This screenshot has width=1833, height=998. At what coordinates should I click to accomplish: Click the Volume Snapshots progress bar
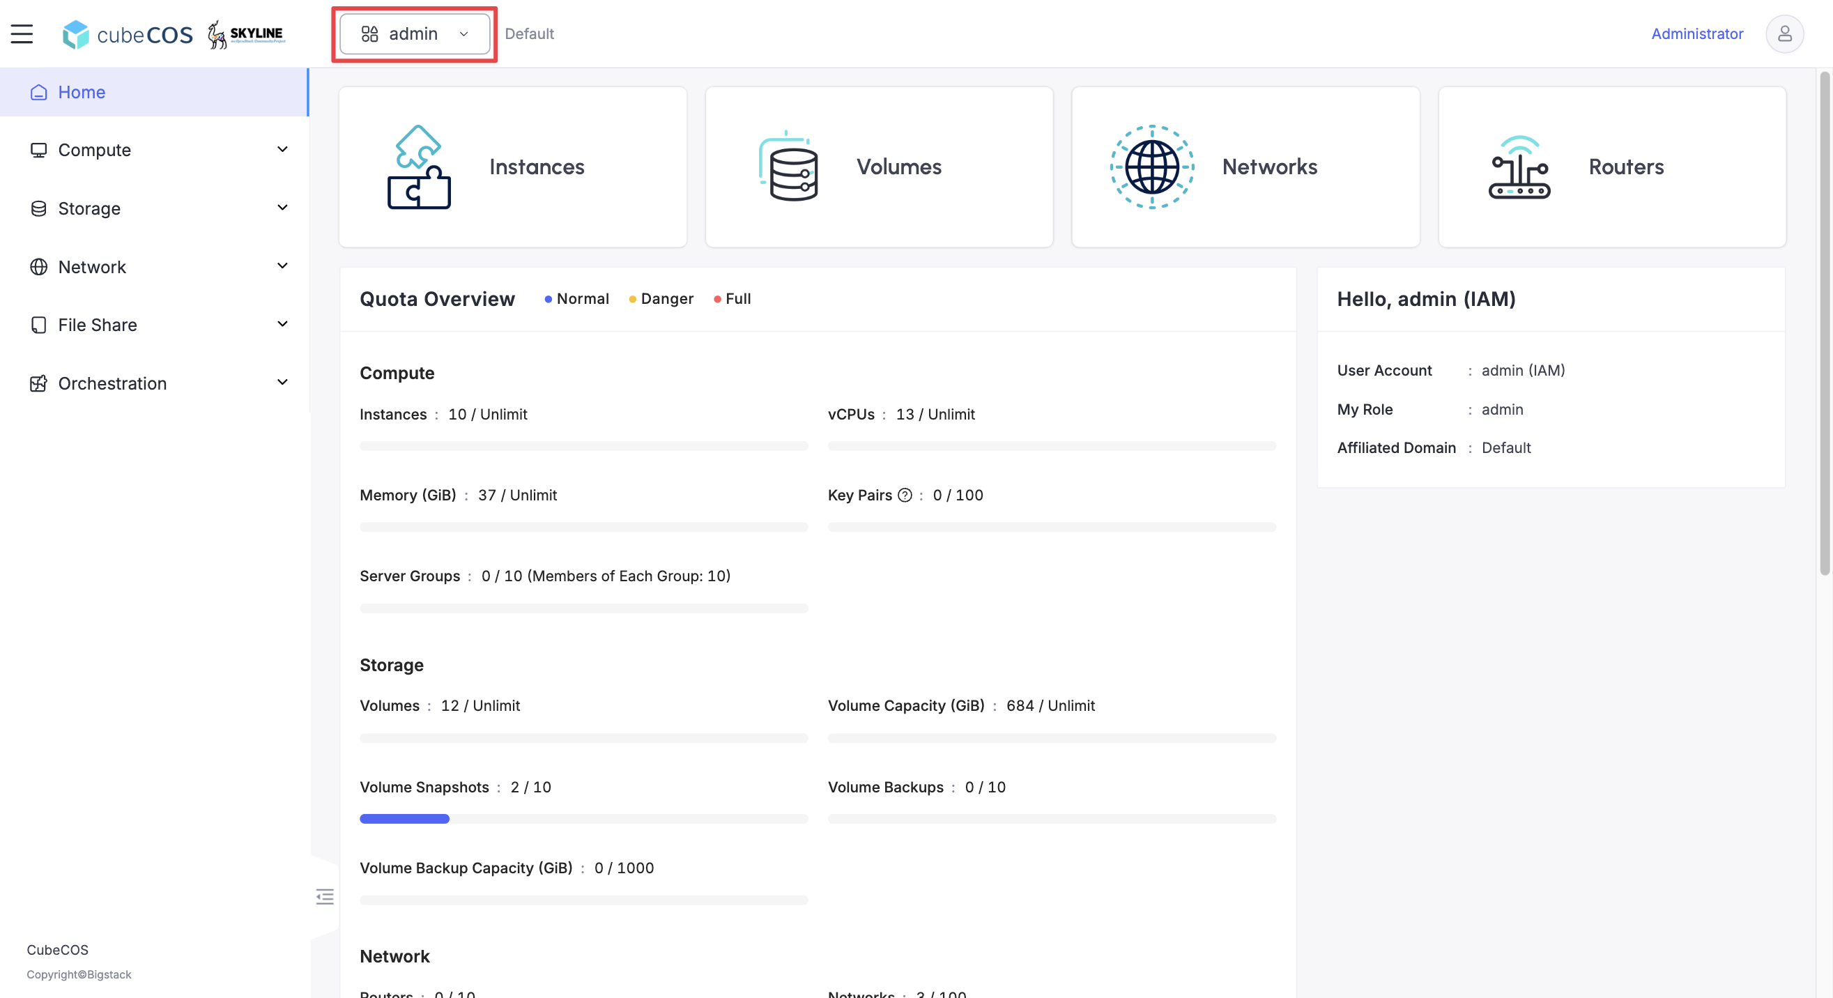click(583, 819)
